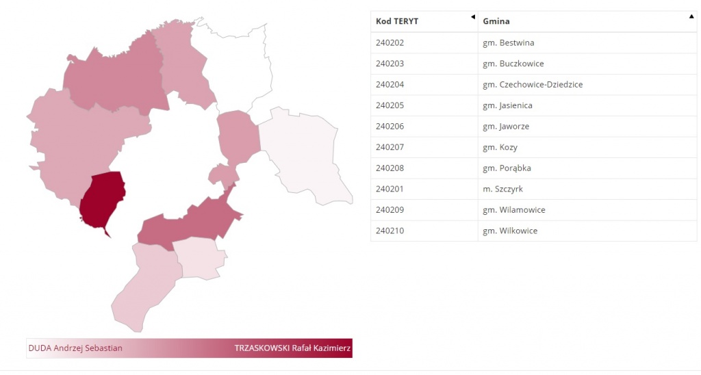Viewport: 701px width, 375px height.
Task: Choose gm. Wilamowice in the list
Action: (513, 210)
